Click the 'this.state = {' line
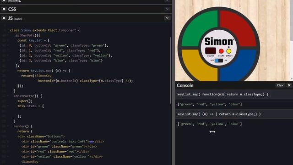293x165 pixels. tap(31, 106)
